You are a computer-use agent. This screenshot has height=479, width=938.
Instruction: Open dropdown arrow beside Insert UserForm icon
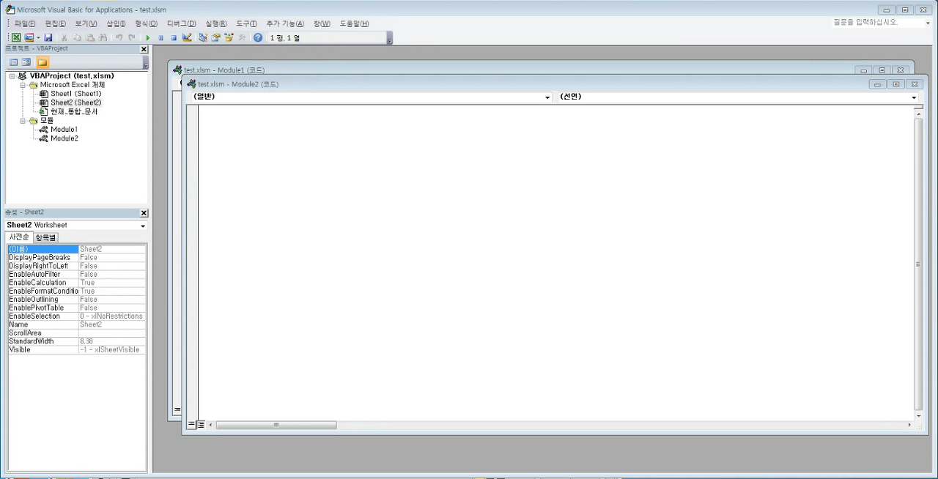point(38,37)
